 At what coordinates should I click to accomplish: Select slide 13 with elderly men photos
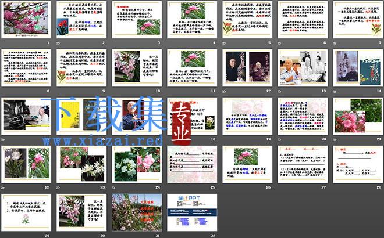[x=303, y=68]
